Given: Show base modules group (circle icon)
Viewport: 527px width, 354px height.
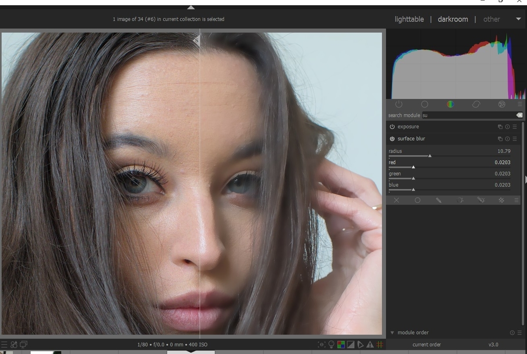Looking at the screenshot, I should (x=425, y=104).
